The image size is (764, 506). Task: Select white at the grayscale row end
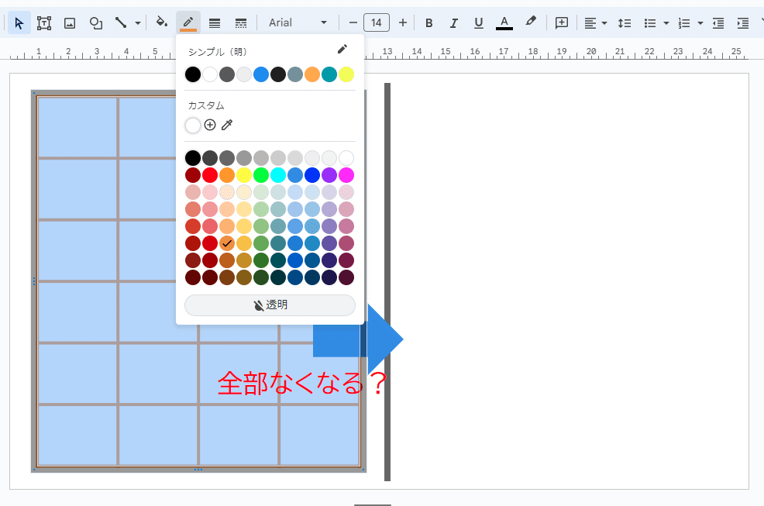[346, 158]
